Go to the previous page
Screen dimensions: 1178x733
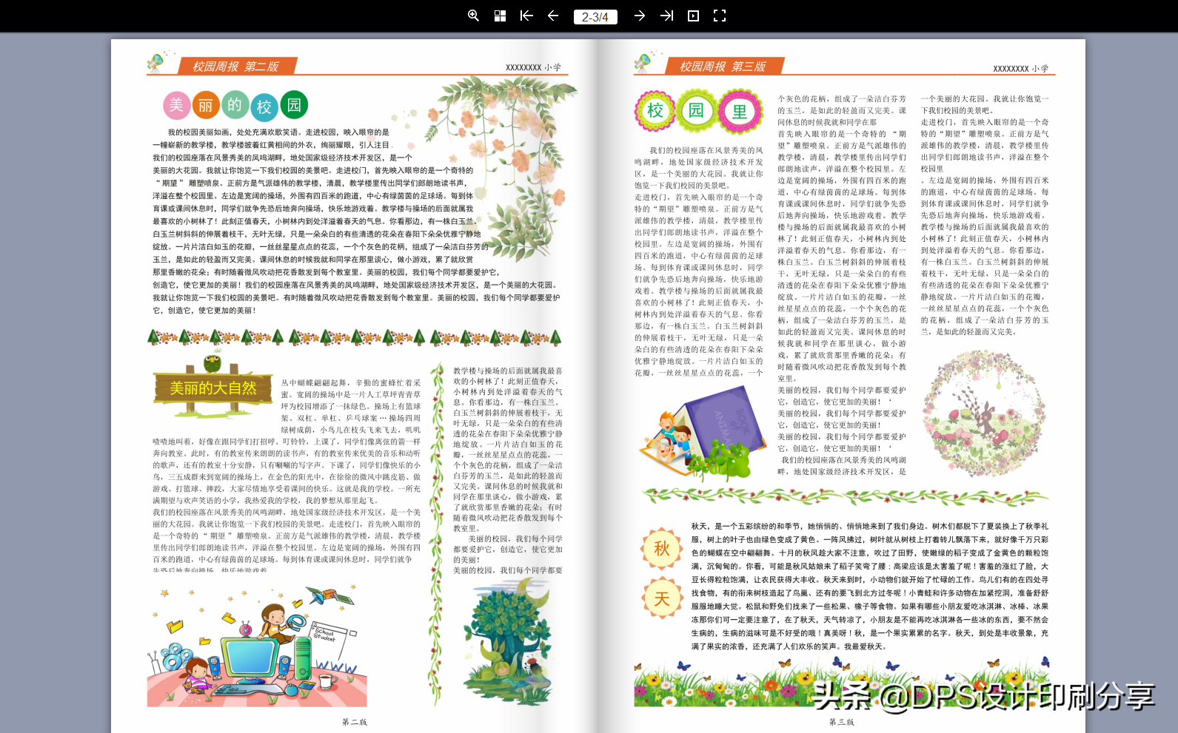pos(553,16)
